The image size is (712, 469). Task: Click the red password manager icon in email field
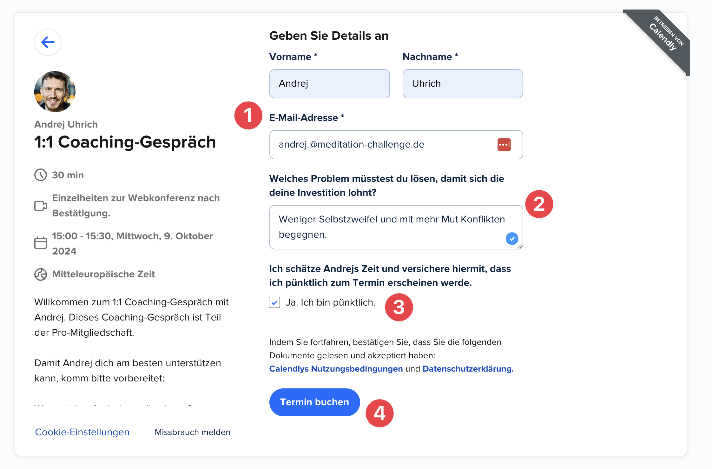pos(504,145)
